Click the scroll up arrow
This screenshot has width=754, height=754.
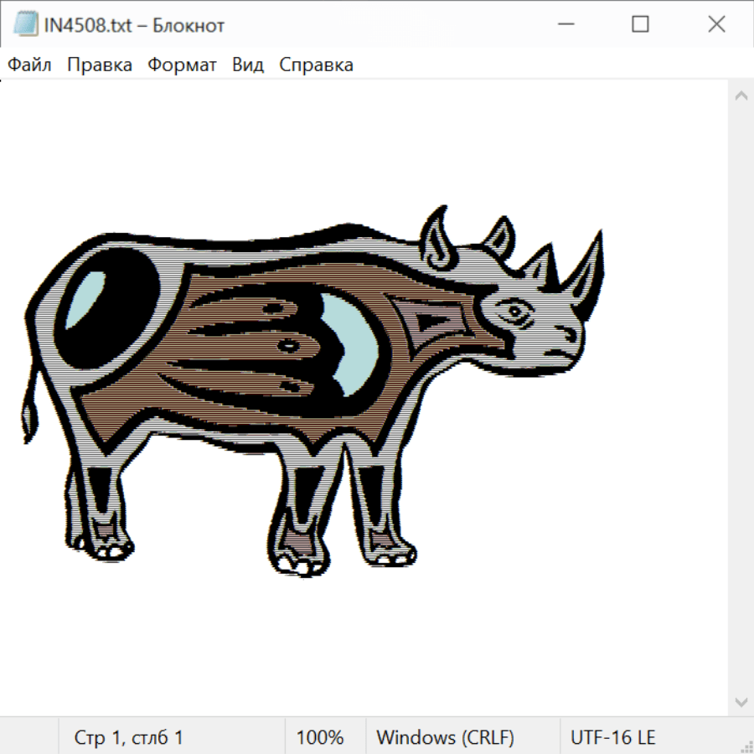click(x=741, y=96)
